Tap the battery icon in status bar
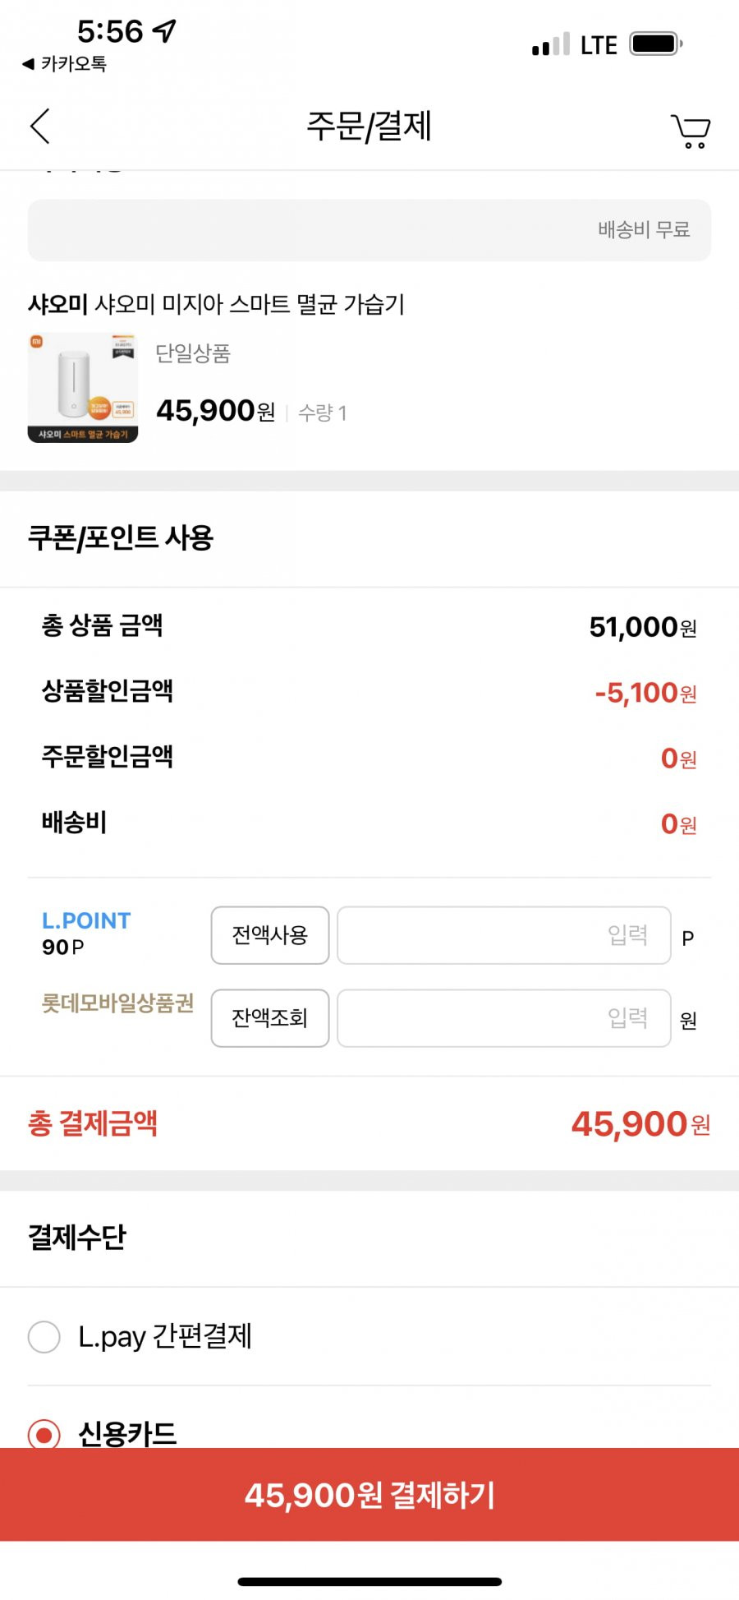The height and width of the screenshot is (1600, 739). pos(656,44)
